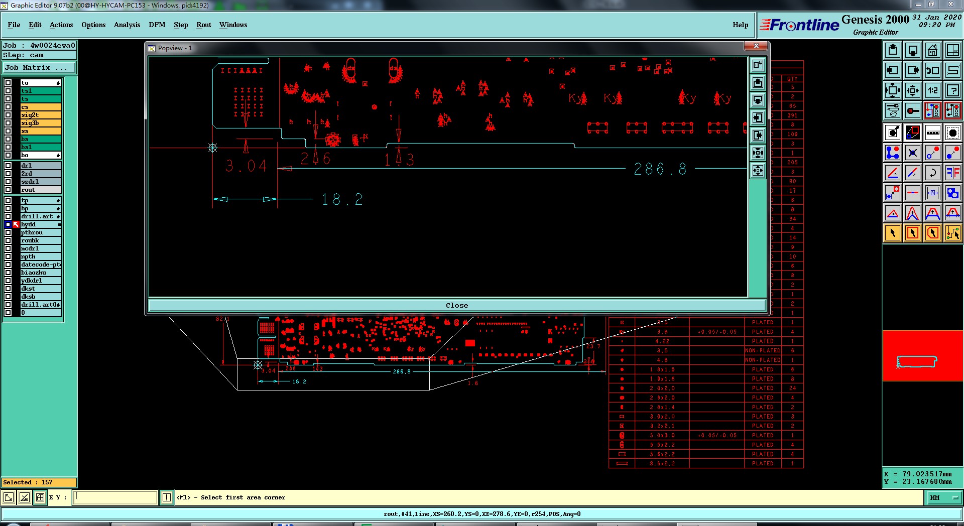Viewport: 964px width, 526px height.
Task: Toggle display checkbox for layer cs
Action: coord(8,107)
